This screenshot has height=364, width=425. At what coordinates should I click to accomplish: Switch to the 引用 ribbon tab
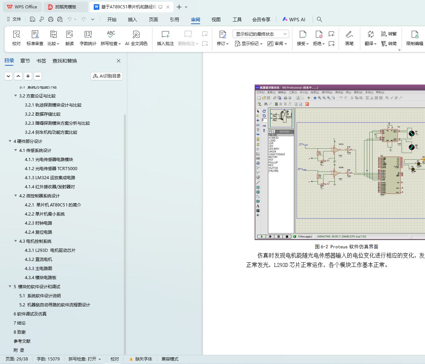[x=175, y=20]
